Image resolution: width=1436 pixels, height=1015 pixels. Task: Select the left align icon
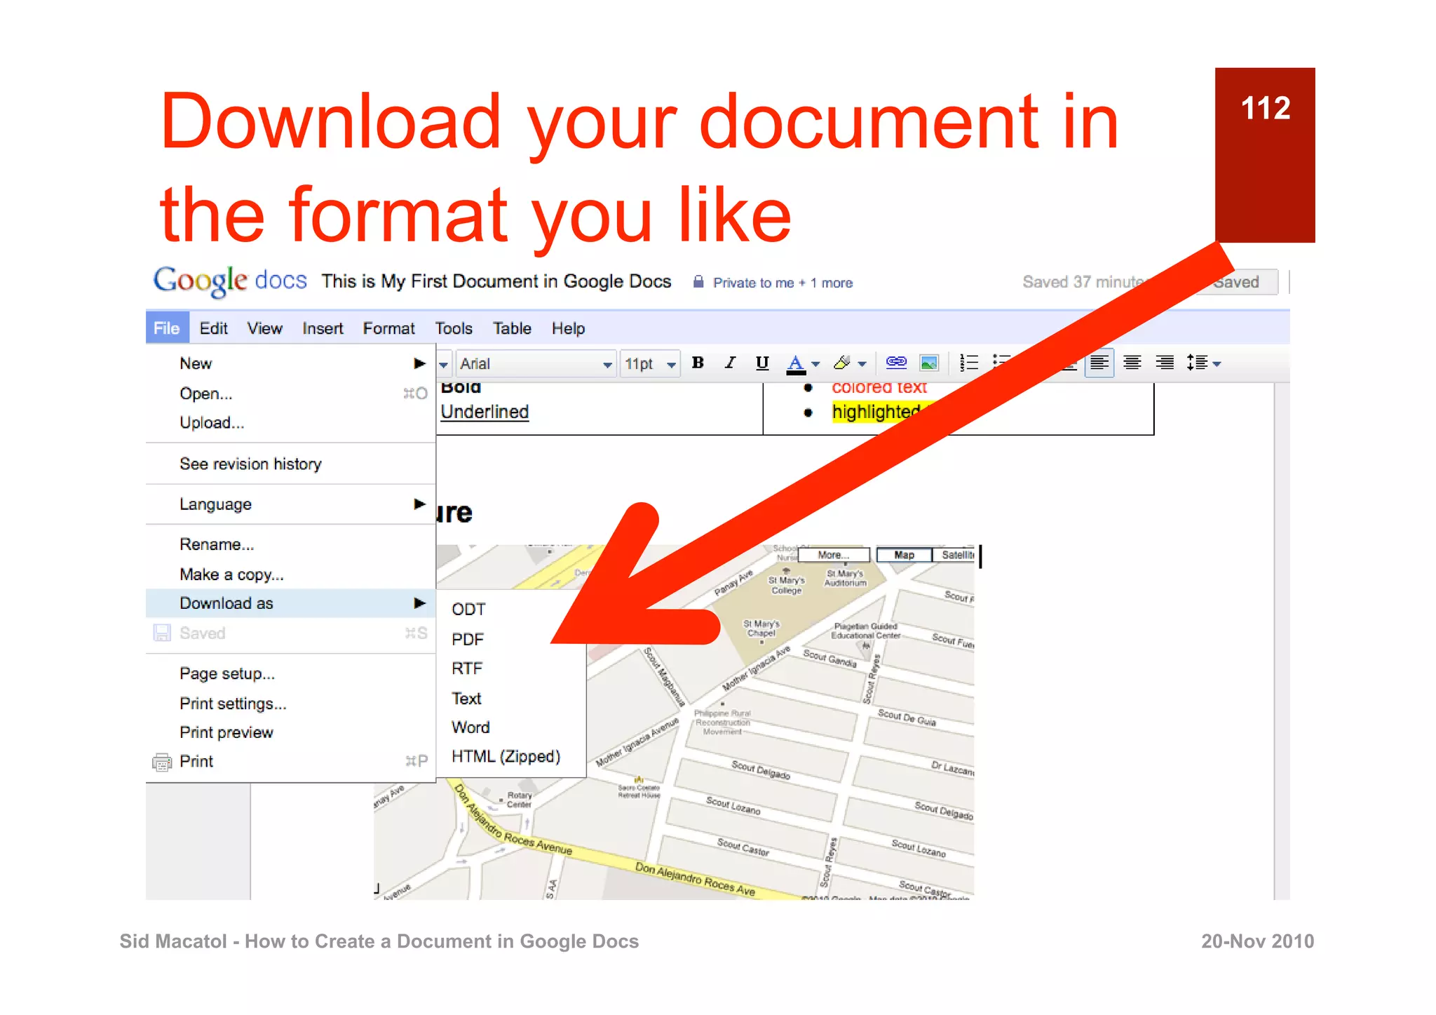point(1099,363)
